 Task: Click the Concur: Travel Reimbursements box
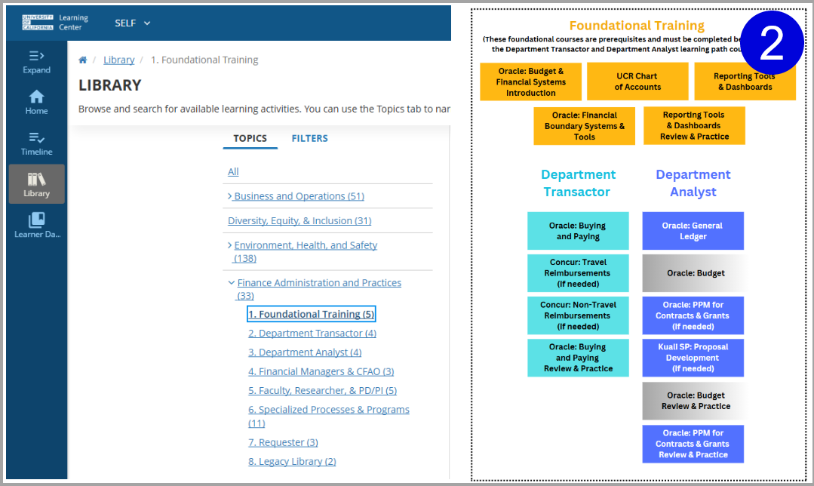pyautogui.click(x=578, y=273)
